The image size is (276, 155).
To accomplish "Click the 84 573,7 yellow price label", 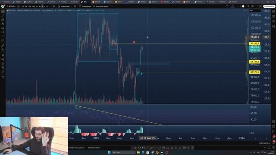I will pos(255,72).
